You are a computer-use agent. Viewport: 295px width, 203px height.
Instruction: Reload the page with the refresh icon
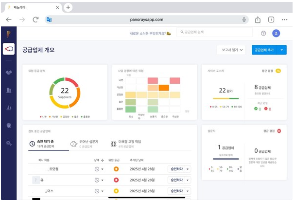click(x=35, y=19)
